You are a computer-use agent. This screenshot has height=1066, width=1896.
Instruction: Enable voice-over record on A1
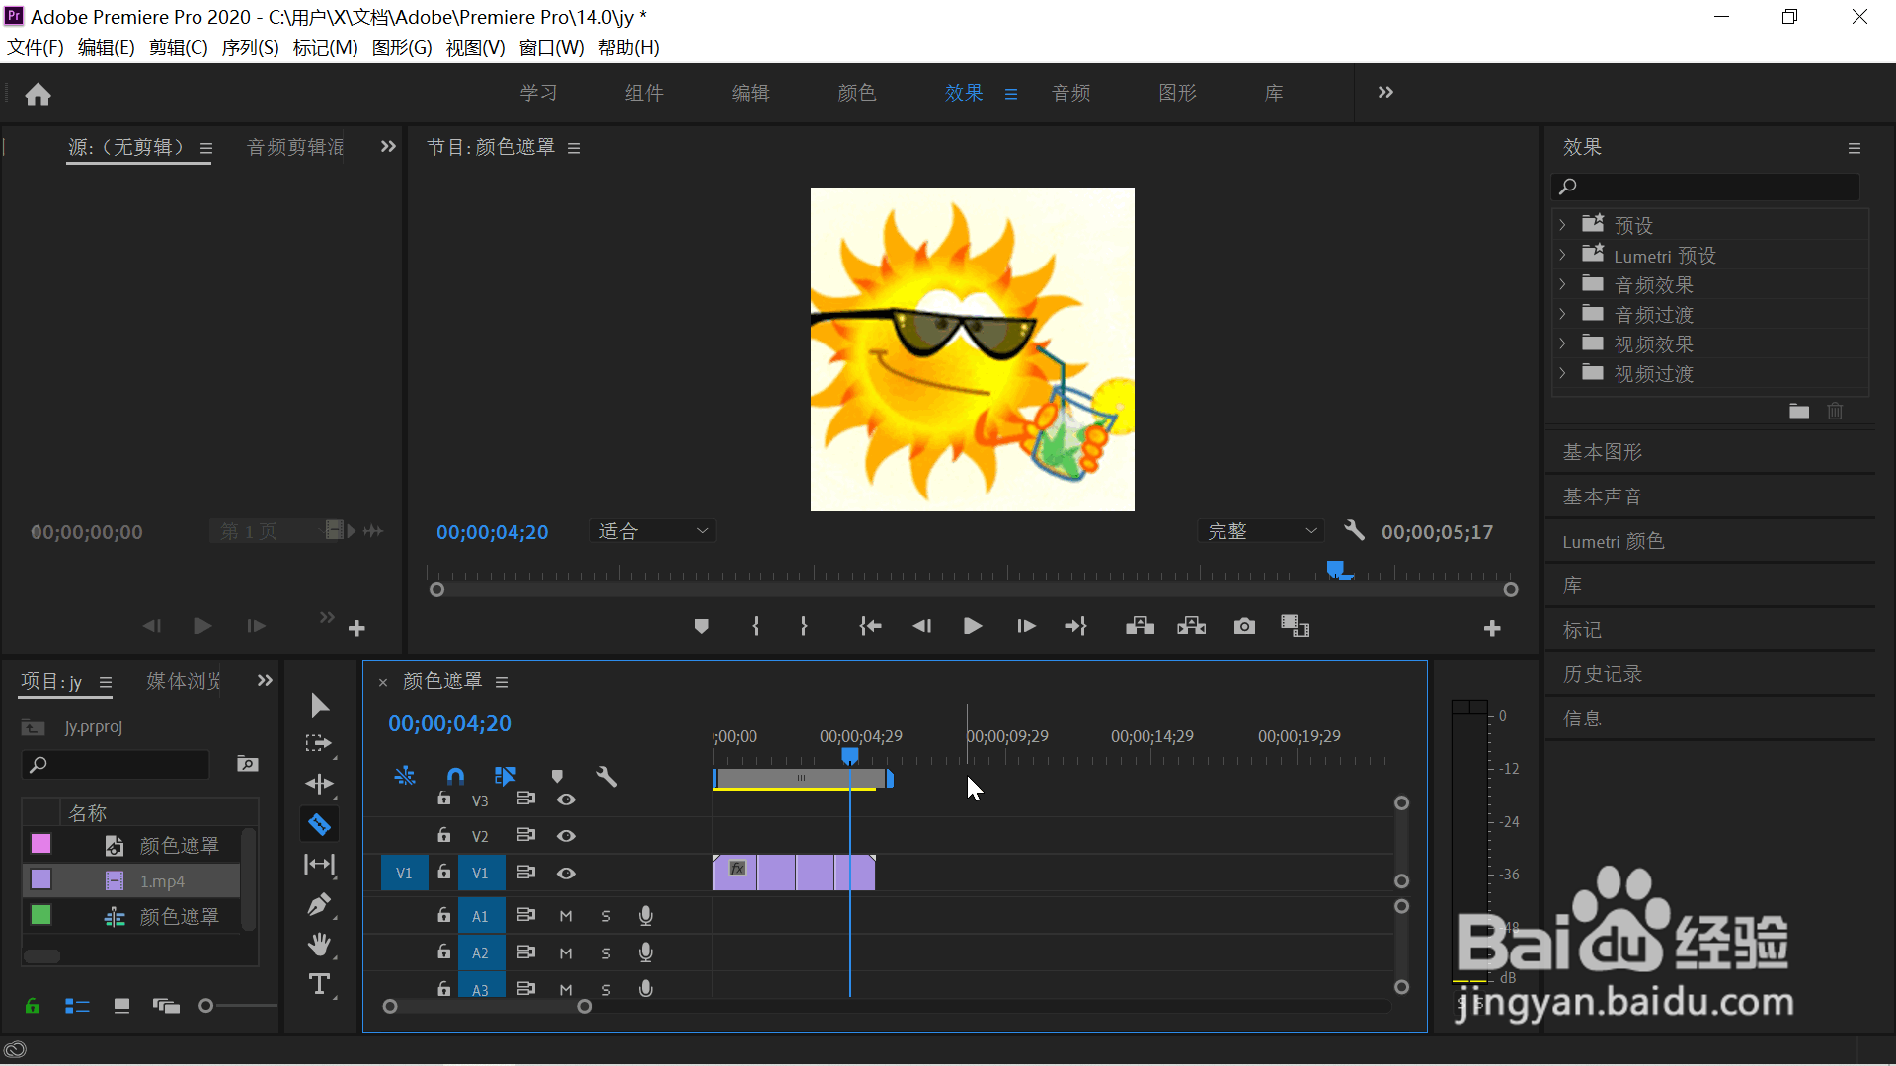pyautogui.click(x=646, y=916)
